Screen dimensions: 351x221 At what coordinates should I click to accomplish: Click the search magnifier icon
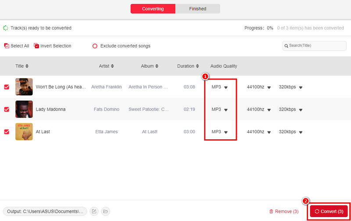click(x=286, y=46)
